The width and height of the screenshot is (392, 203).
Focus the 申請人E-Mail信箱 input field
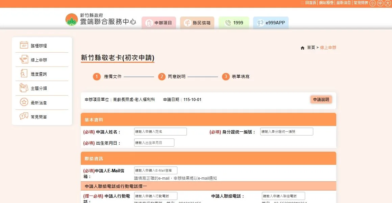coord(155,170)
